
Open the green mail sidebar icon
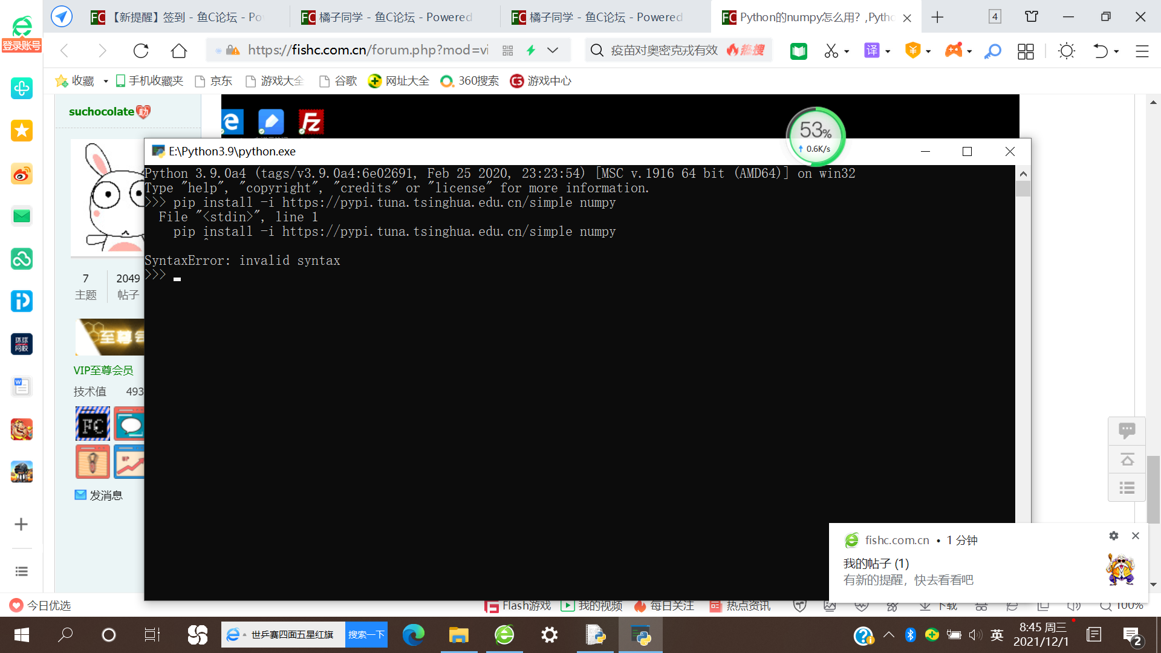click(x=22, y=216)
